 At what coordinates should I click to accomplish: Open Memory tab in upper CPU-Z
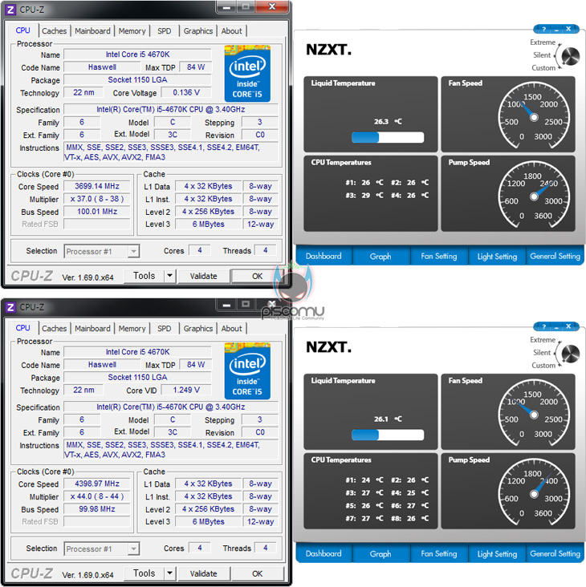point(132,31)
